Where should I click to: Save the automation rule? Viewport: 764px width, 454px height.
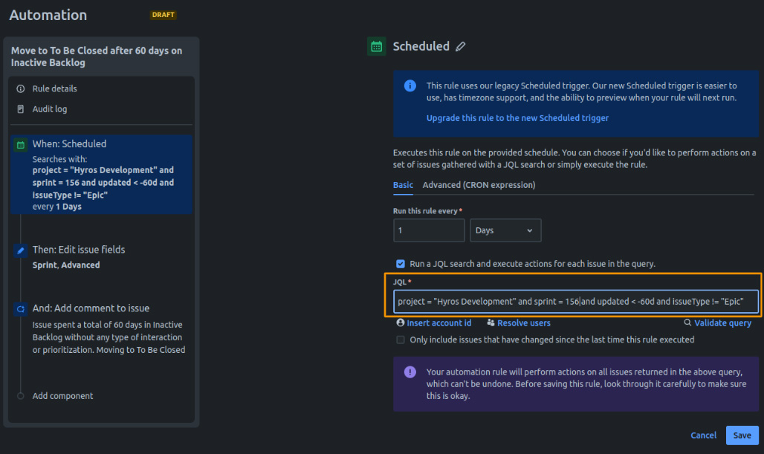742,435
